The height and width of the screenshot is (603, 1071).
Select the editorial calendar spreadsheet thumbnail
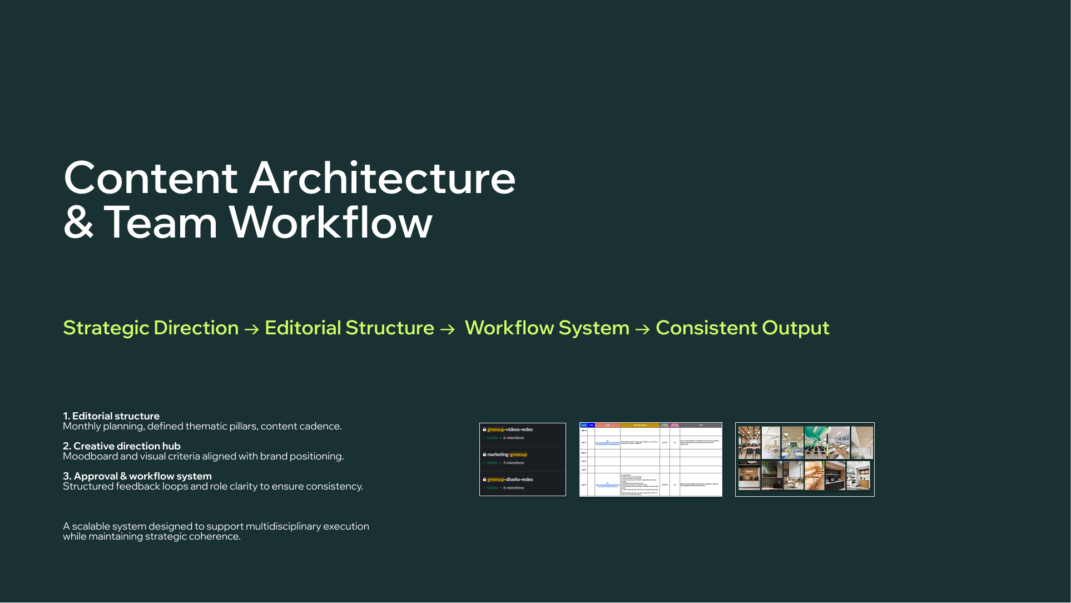coord(651,459)
